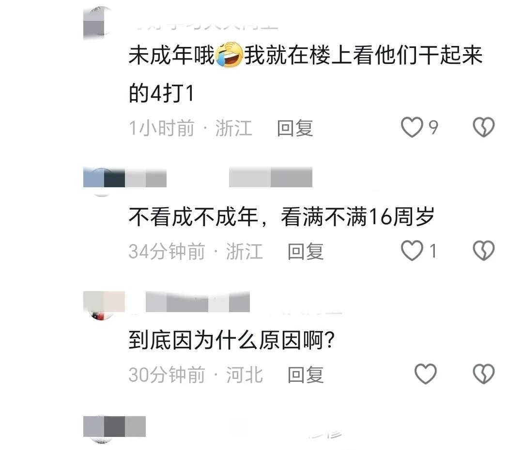523x450 pixels.
Task: Open avatar of the first commenter
Action: [x=97, y=22]
